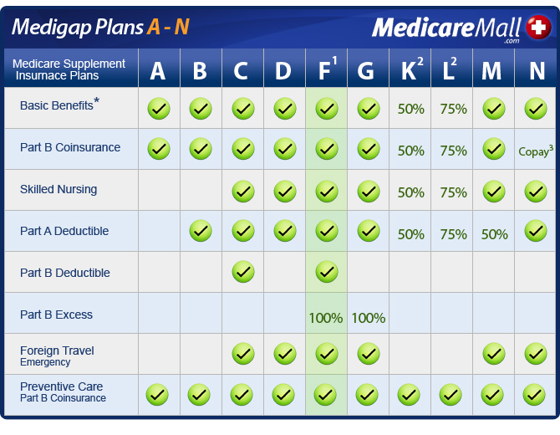Image resolution: width=560 pixels, height=435 pixels.
Task: Click the Plan M 50% Part A Deductible
Action: coord(493,234)
